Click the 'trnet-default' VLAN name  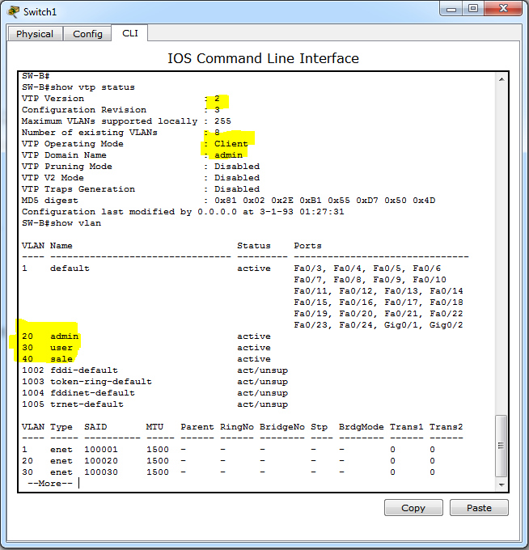click(x=87, y=404)
